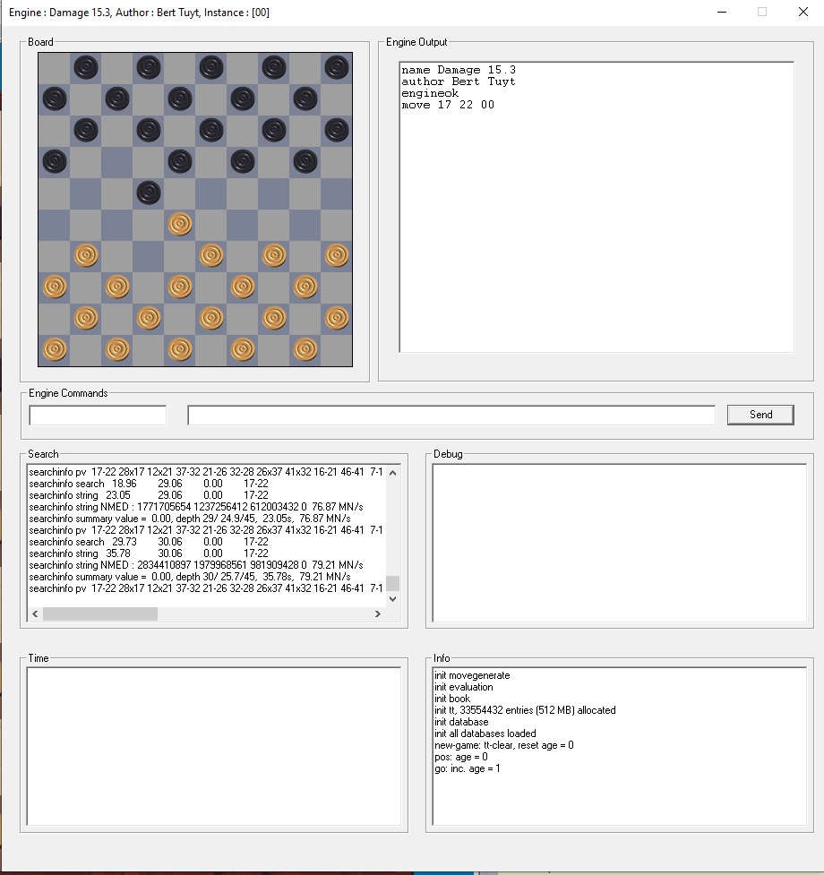Click the gold piece in the board's bottom-left corner

tap(55, 349)
